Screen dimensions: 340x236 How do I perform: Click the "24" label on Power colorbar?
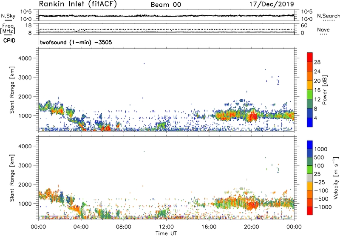317,72
